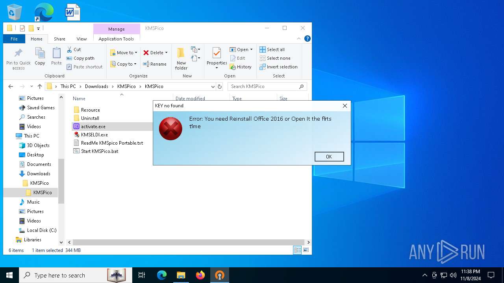504x283 pixels.
Task: Create a New folder
Action: pyautogui.click(x=181, y=58)
